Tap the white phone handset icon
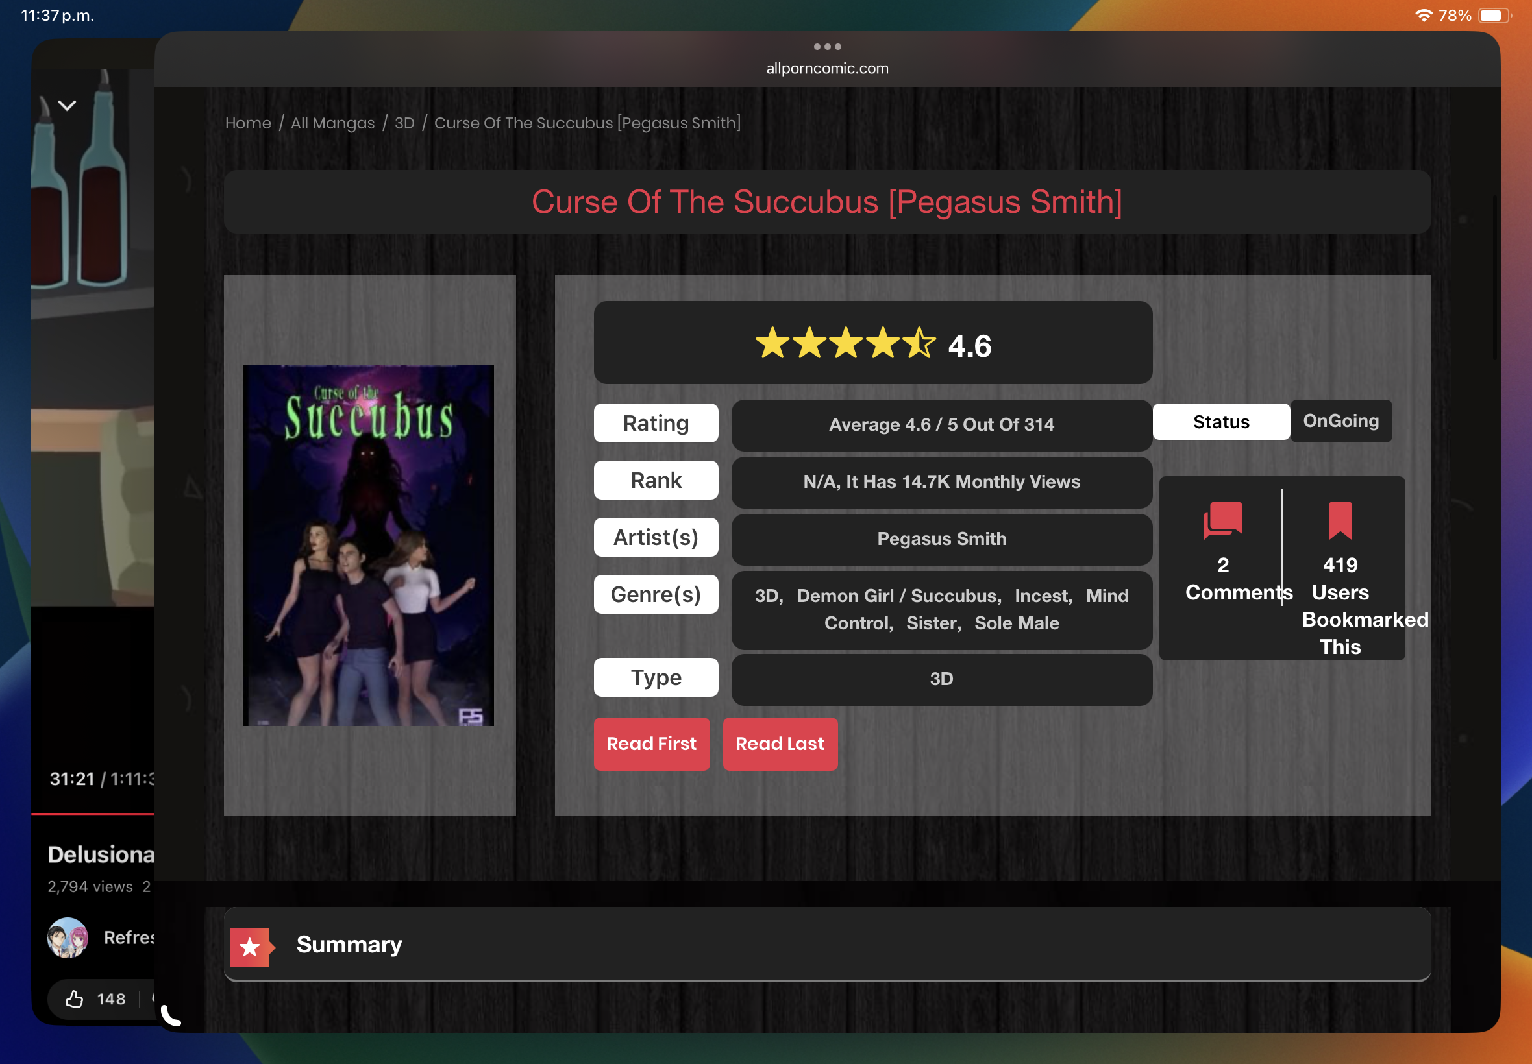1532x1064 pixels. (171, 1015)
